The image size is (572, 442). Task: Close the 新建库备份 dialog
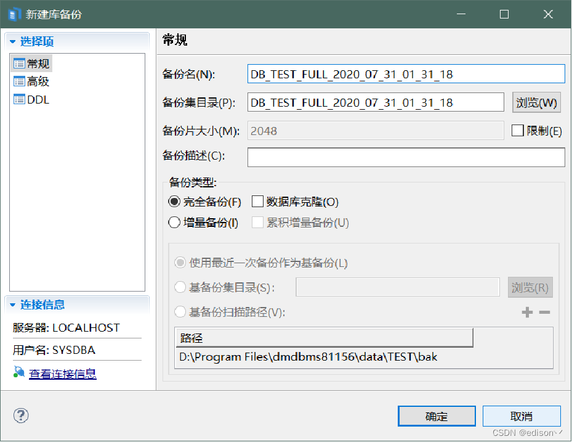tap(548, 14)
